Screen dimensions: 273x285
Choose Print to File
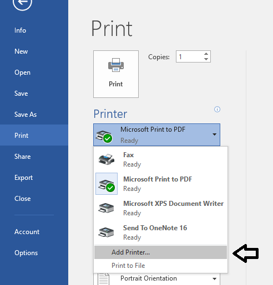pos(160,266)
